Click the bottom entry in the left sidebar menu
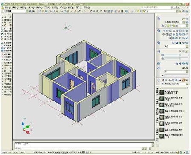The width and height of the screenshot is (191, 155). coord(6,95)
